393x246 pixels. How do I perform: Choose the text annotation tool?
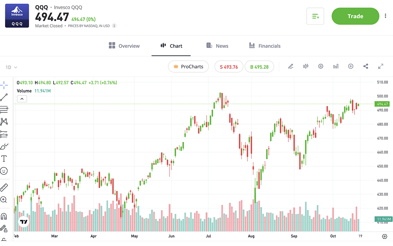click(x=5, y=158)
